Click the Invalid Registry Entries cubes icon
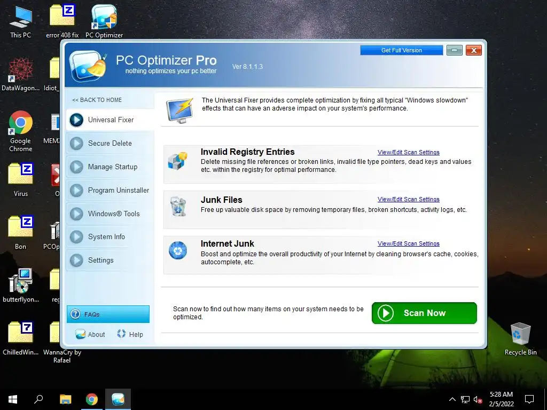The height and width of the screenshot is (410, 547). point(177,161)
